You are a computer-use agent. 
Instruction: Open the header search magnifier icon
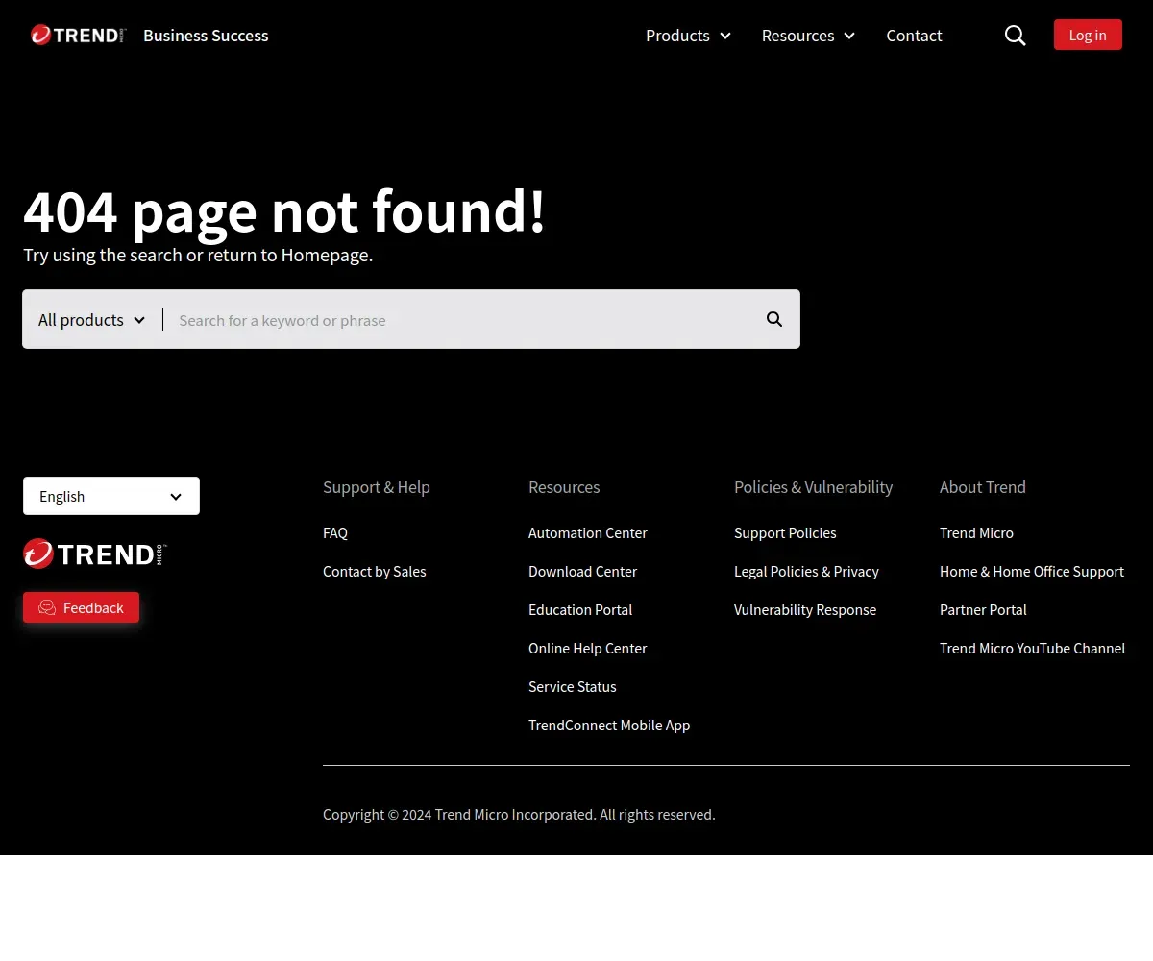[x=1016, y=36]
